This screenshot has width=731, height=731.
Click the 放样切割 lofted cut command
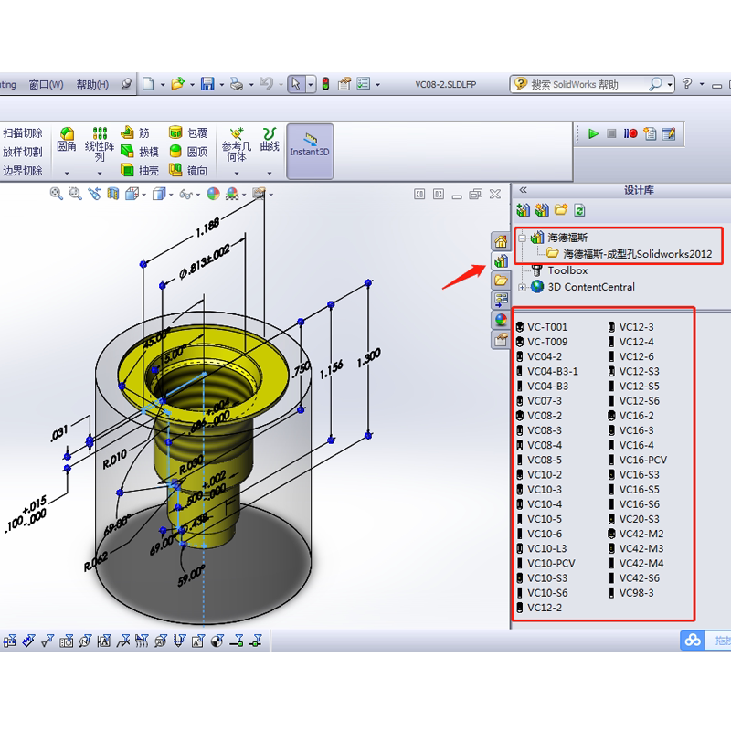point(22,152)
